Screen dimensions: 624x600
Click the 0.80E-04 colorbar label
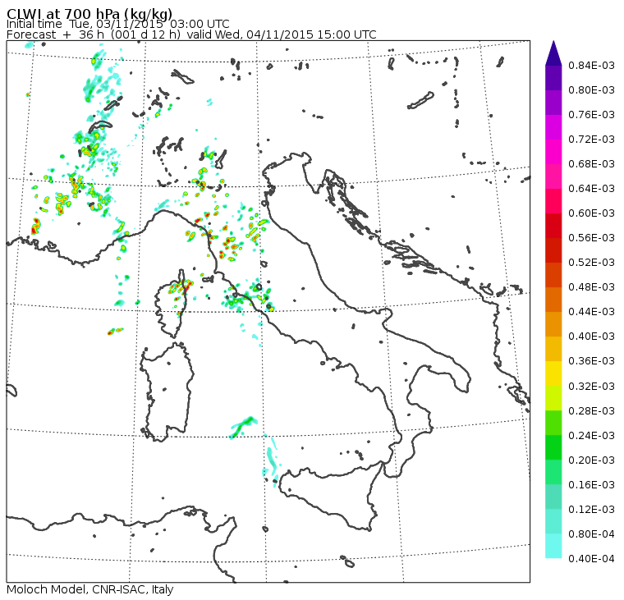pos(591,534)
